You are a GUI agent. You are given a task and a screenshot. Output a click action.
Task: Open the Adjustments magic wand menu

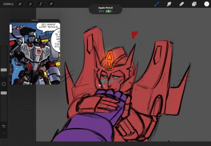point(30,4)
